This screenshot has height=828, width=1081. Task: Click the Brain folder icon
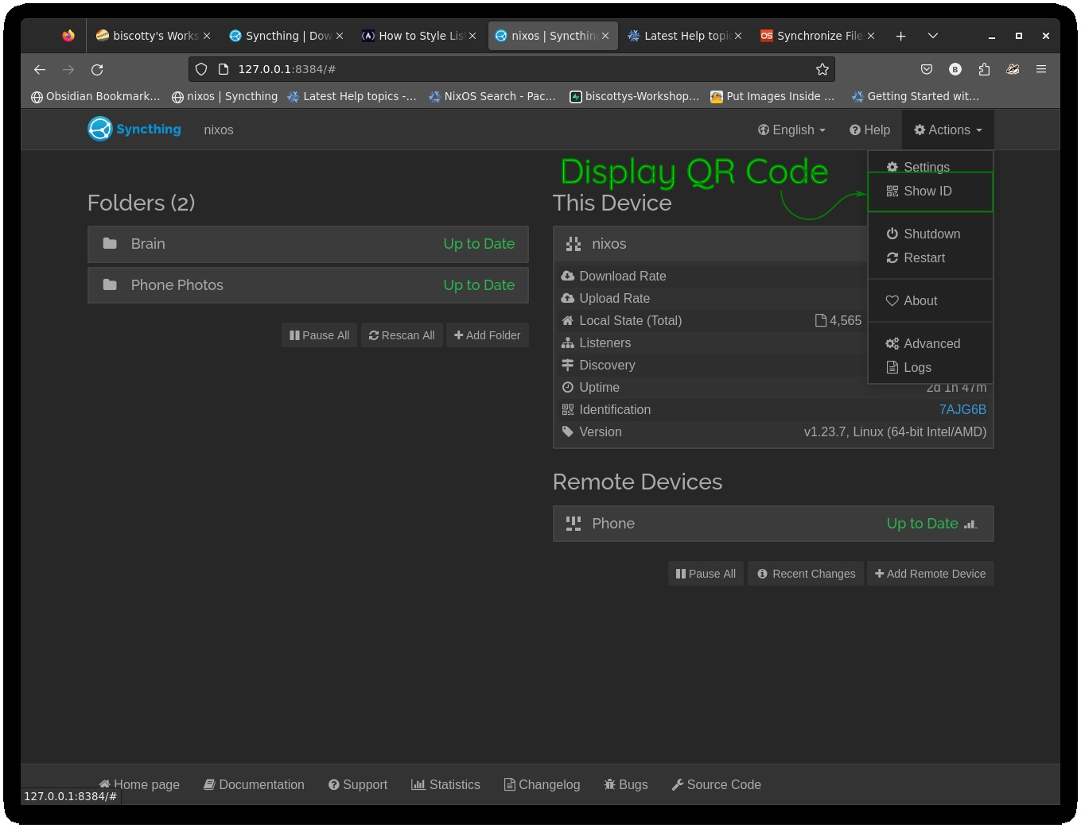point(110,243)
